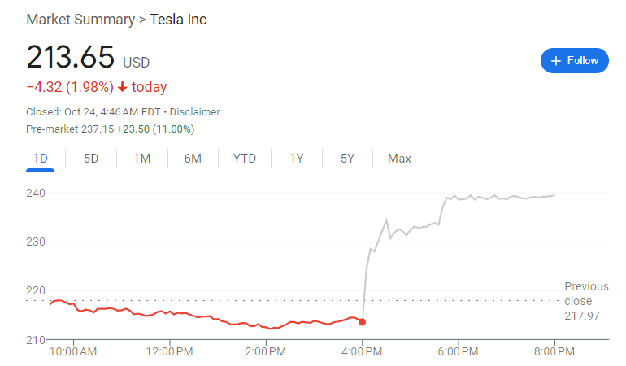This screenshot has width=626, height=366.
Task: Select the Max time range tab
Action: coord(399,159)
